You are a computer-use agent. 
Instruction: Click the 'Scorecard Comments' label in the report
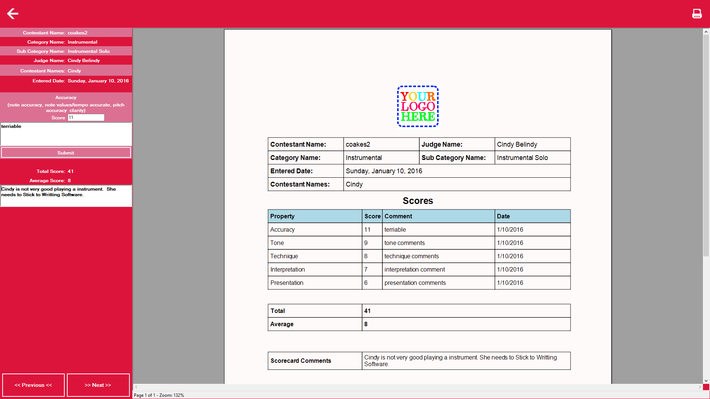point(301,361)
